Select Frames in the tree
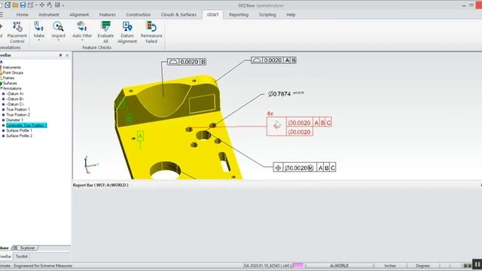Image resolution: width=482 pixels, height=271 pixels. tap(8, 78)
